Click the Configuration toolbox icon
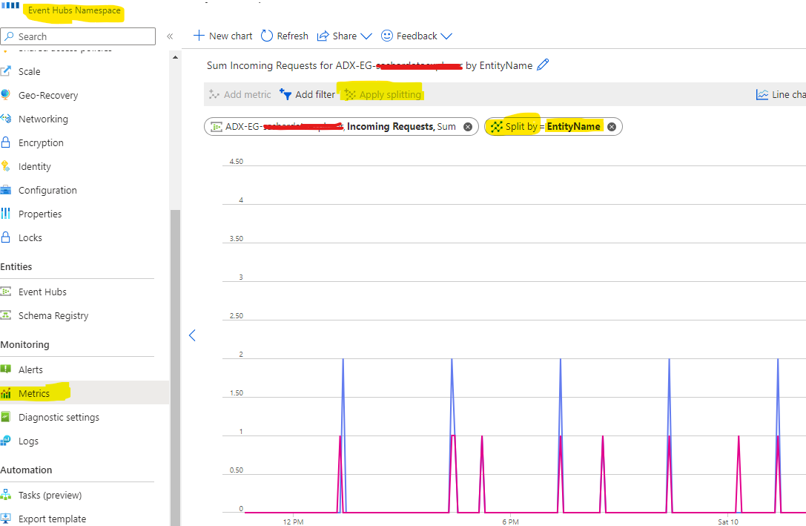This screenshot has width=806, height=526. (x=6, y=190)
